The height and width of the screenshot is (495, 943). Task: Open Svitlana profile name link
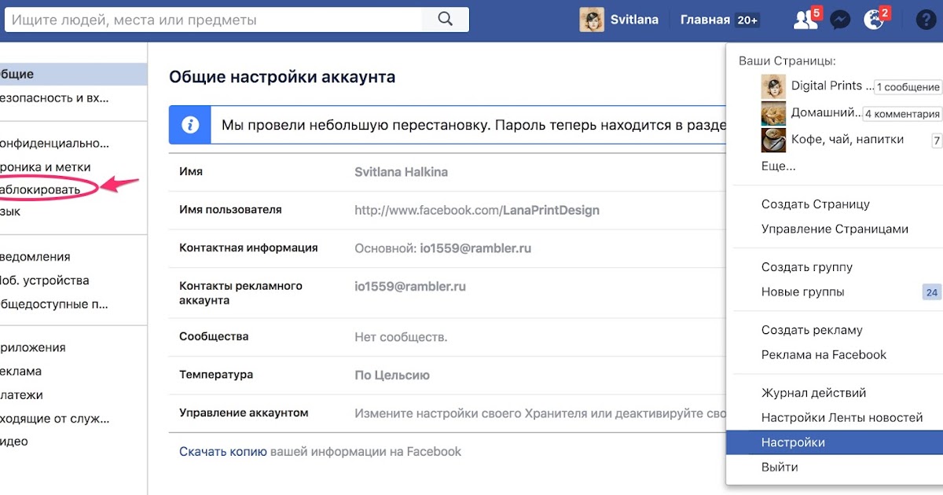[634, 20]
